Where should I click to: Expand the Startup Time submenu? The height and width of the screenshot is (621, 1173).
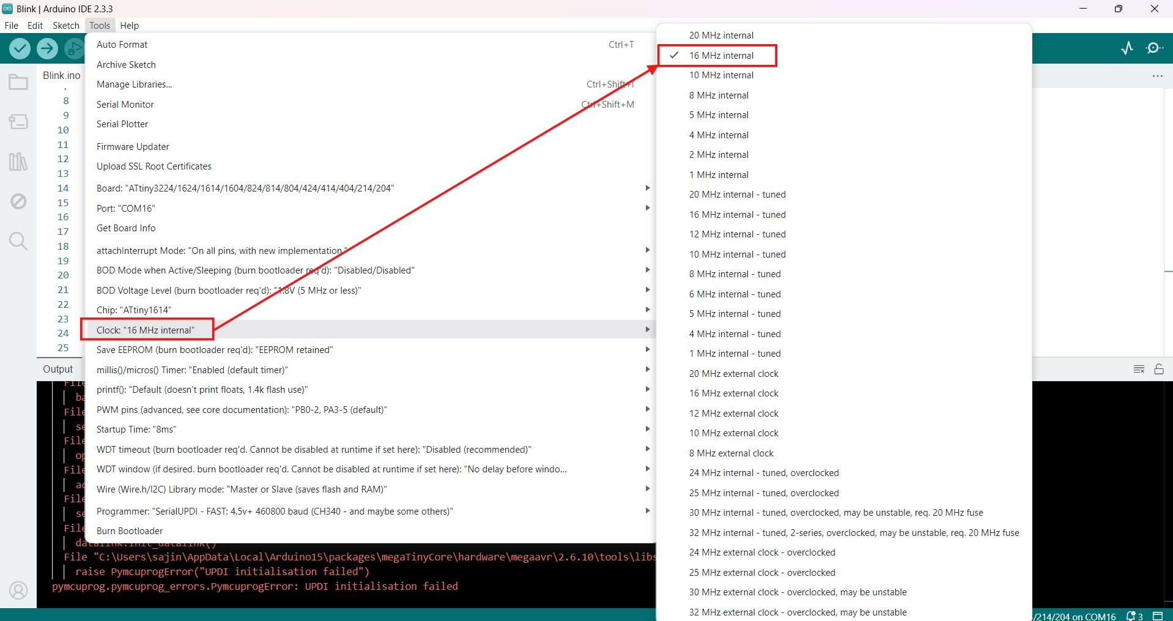pos(369,429)
